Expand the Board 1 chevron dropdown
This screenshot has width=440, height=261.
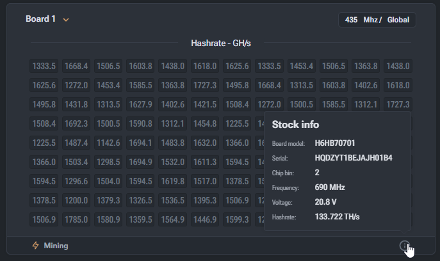coord(66,20)
